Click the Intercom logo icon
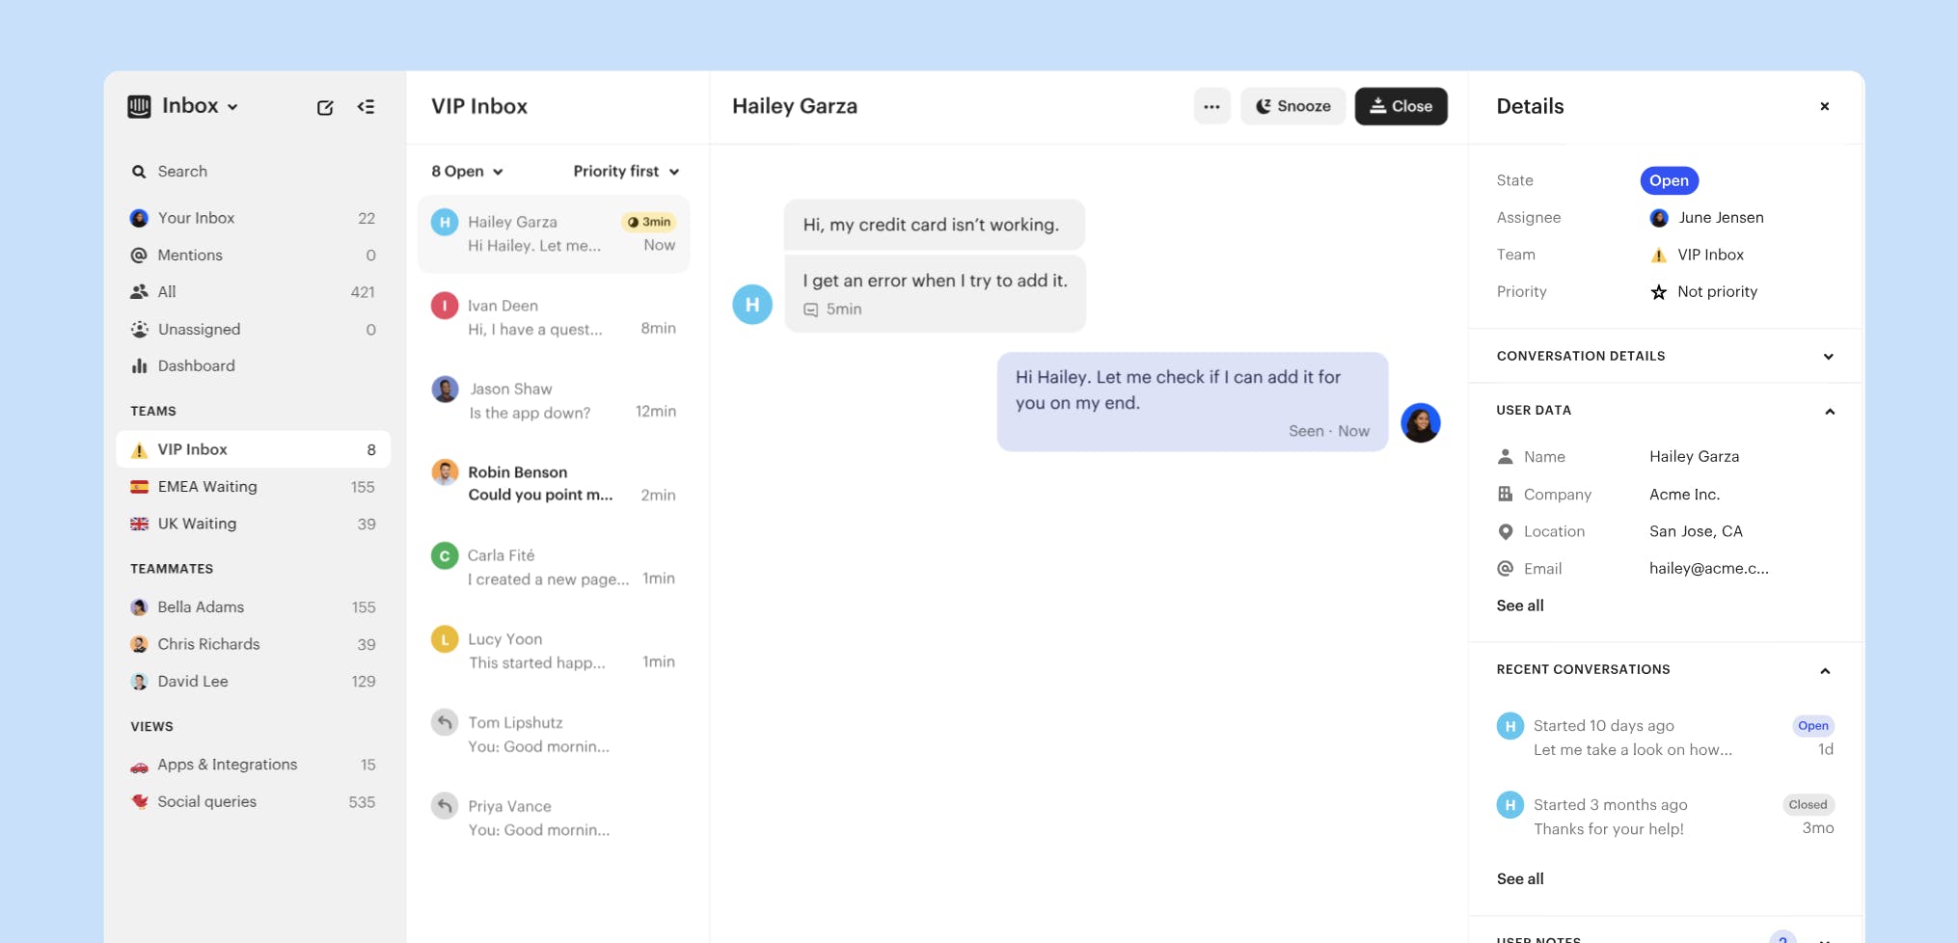 [x=140, y=106]
